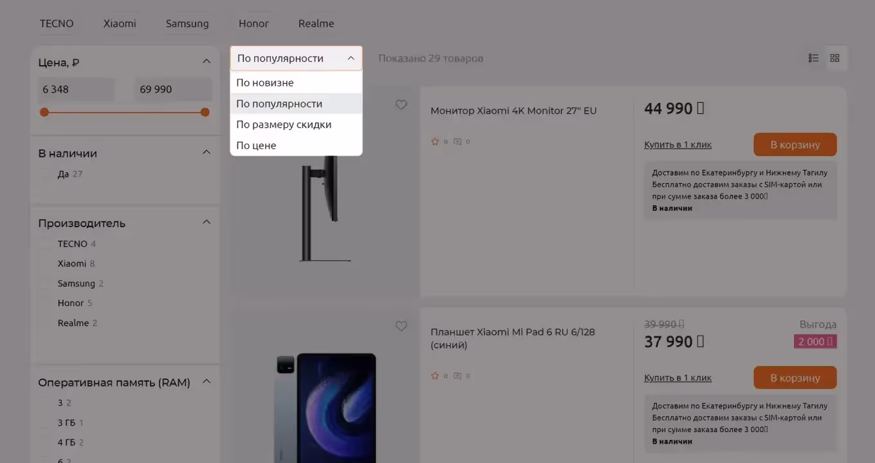The height and width of the screenshot is (463, 875).
Task: Add Xiaomi 4K Monitor to favorites heart
Action: pos(401,105)
